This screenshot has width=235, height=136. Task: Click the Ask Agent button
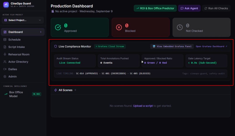point(189,8)
